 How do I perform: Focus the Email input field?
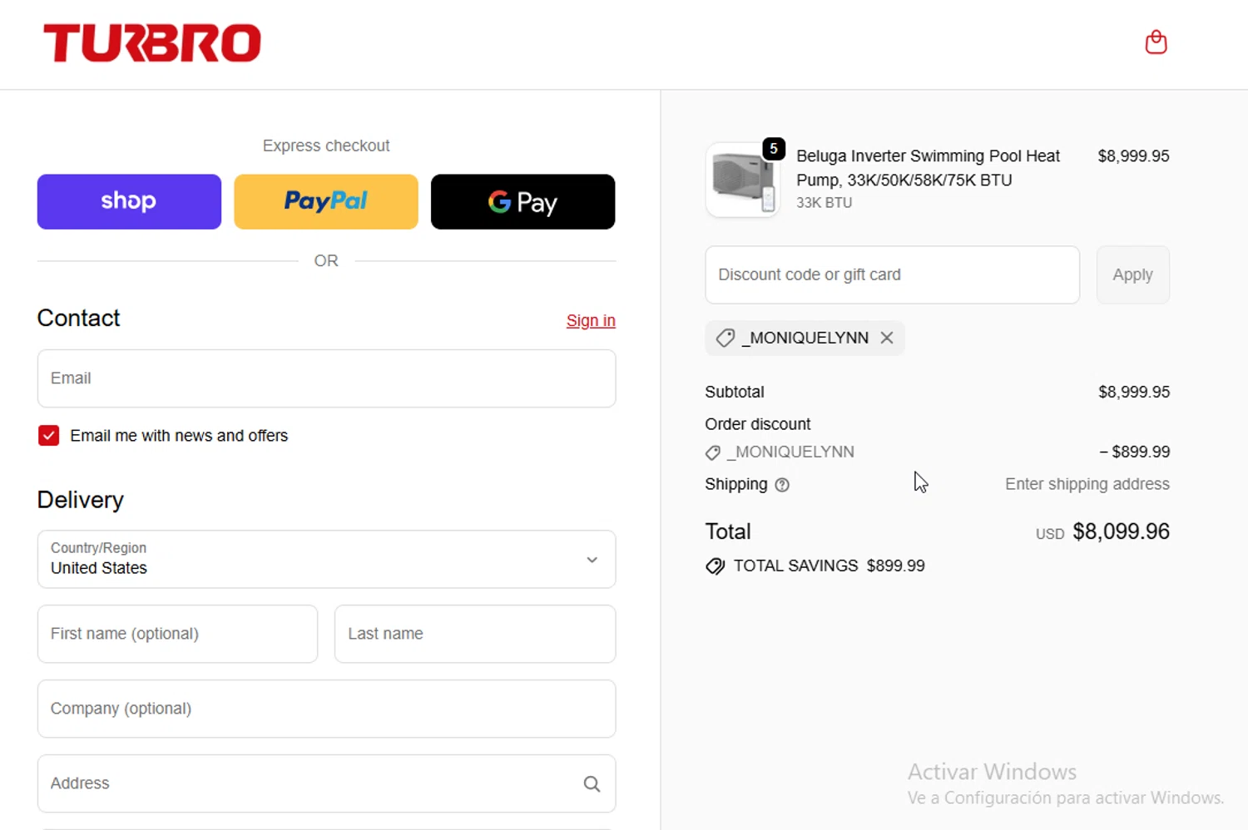tap(326, 378)
